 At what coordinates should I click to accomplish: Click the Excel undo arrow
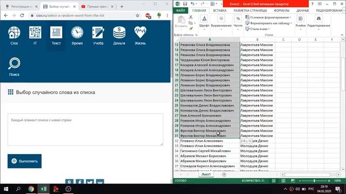pyautogui.click(x=192, y=4)
